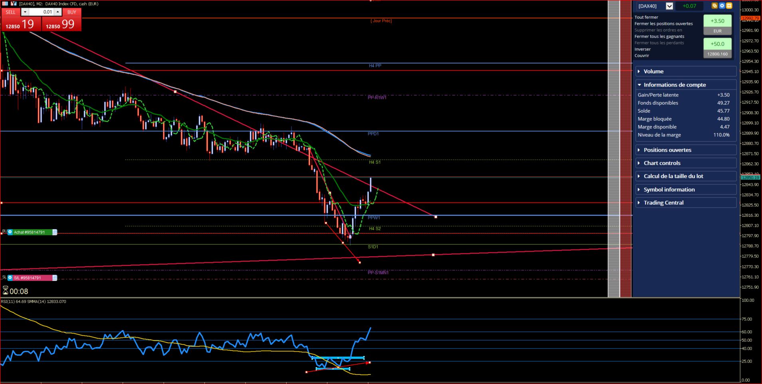Click the yellow expand panel icon
Image resolution: width=762 pixels, height=384 pixels.
point(729,6)
